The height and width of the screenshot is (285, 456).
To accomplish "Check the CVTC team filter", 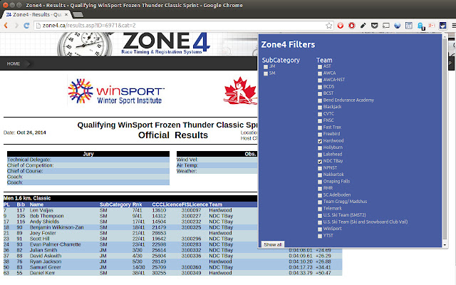I will pos(320,114).
